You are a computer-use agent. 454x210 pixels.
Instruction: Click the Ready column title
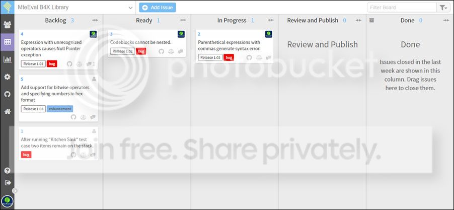point(144,20)
